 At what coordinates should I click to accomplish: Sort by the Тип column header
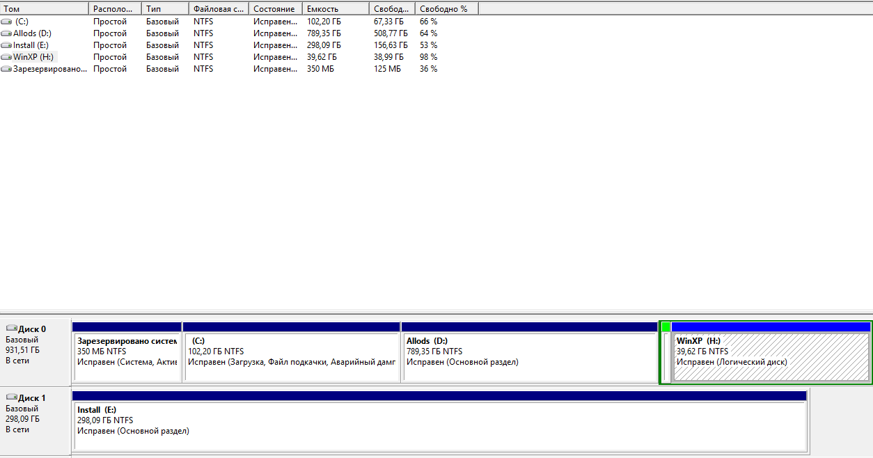(164, 9)
